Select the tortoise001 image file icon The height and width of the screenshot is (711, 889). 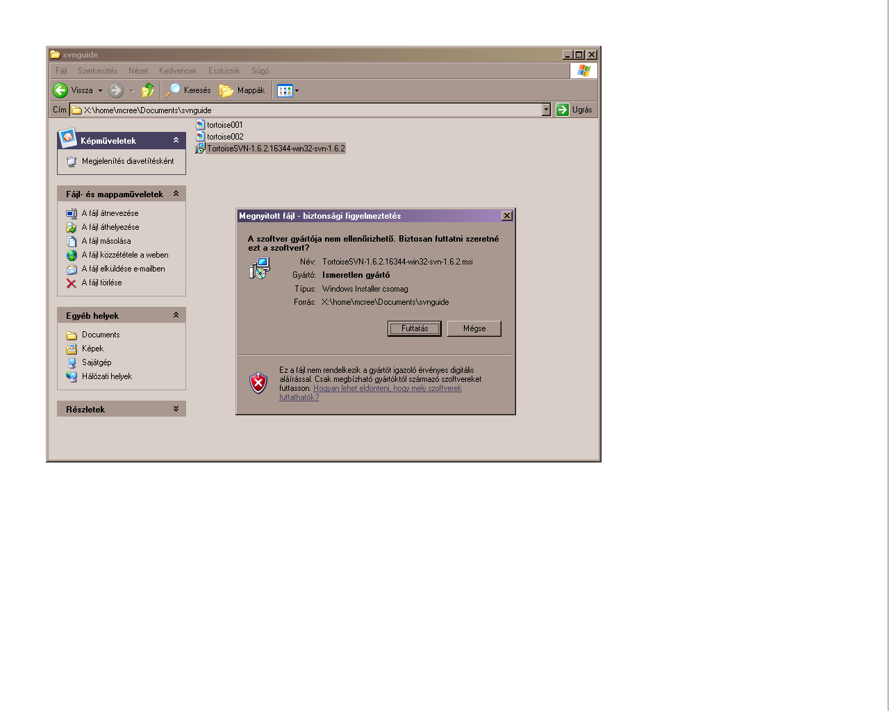(200, 125)
